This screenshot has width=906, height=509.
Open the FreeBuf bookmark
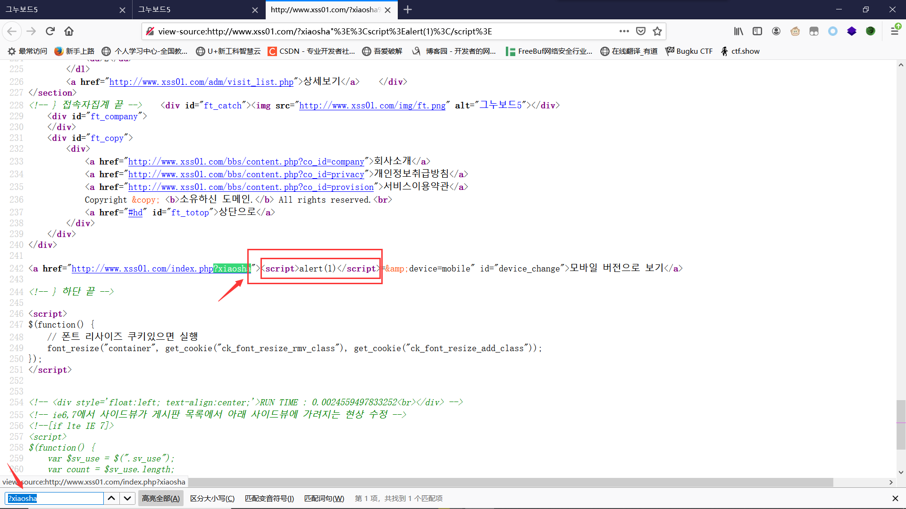click(x=549, y=51)
